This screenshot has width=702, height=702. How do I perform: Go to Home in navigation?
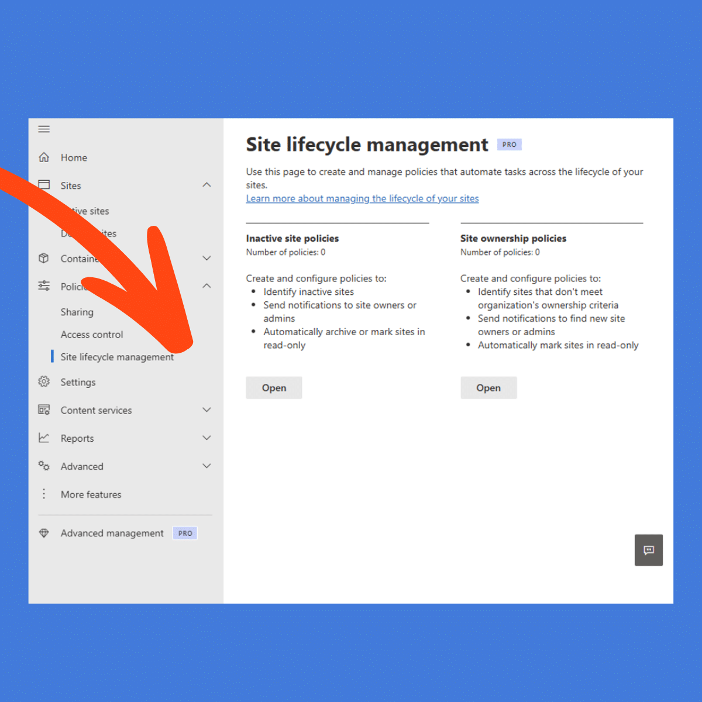pyautogui.click(x=74, y=158)
